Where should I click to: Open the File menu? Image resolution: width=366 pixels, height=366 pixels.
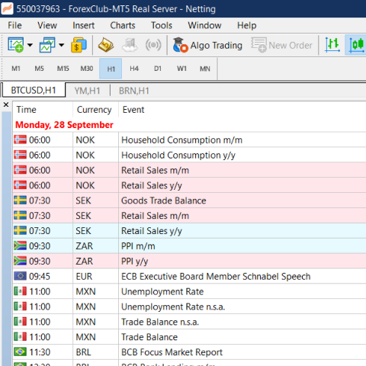14,25
